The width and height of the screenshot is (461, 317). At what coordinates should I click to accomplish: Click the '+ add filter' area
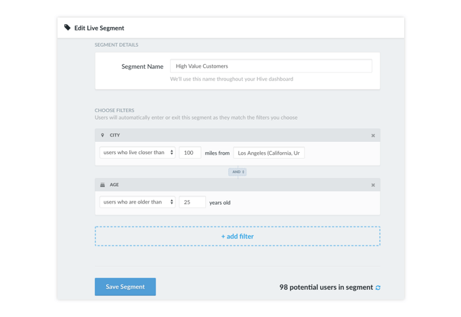point(238,237)
